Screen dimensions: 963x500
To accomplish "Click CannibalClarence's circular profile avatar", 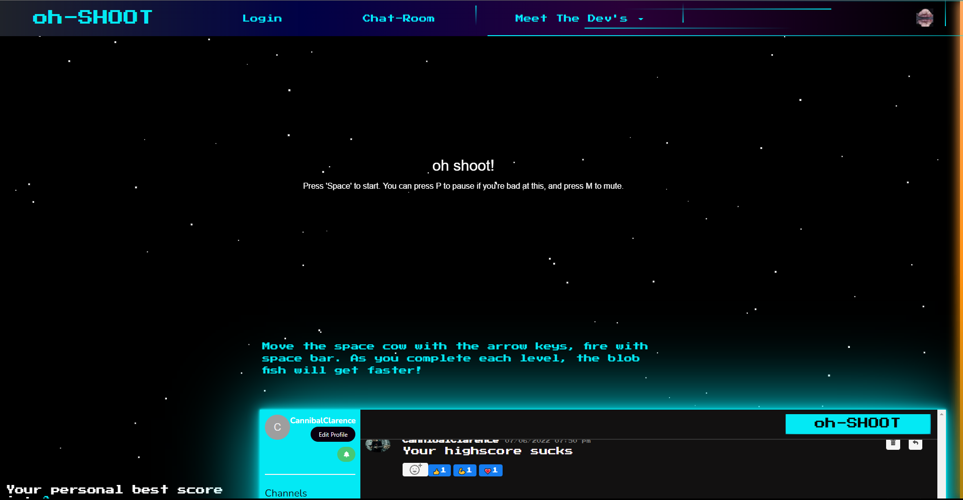I will click(x=277, y=427).
